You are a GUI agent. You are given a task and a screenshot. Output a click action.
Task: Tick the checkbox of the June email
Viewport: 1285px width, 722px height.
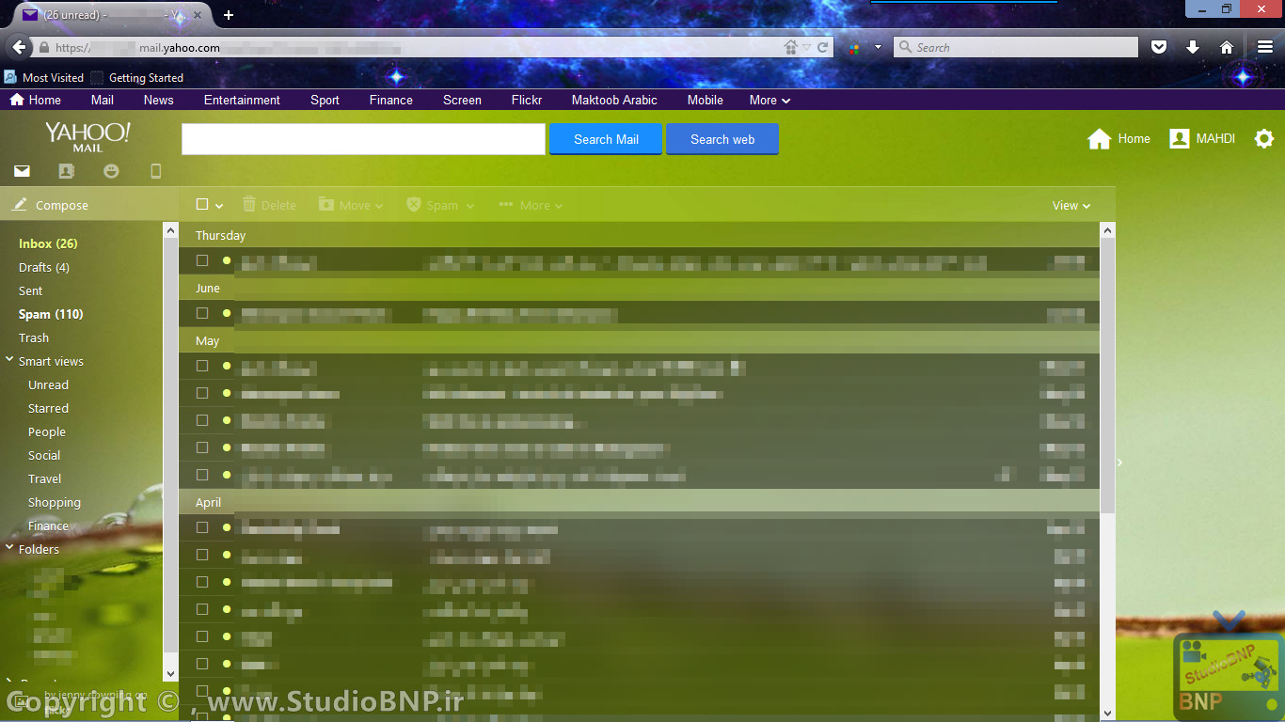[202, 313]
